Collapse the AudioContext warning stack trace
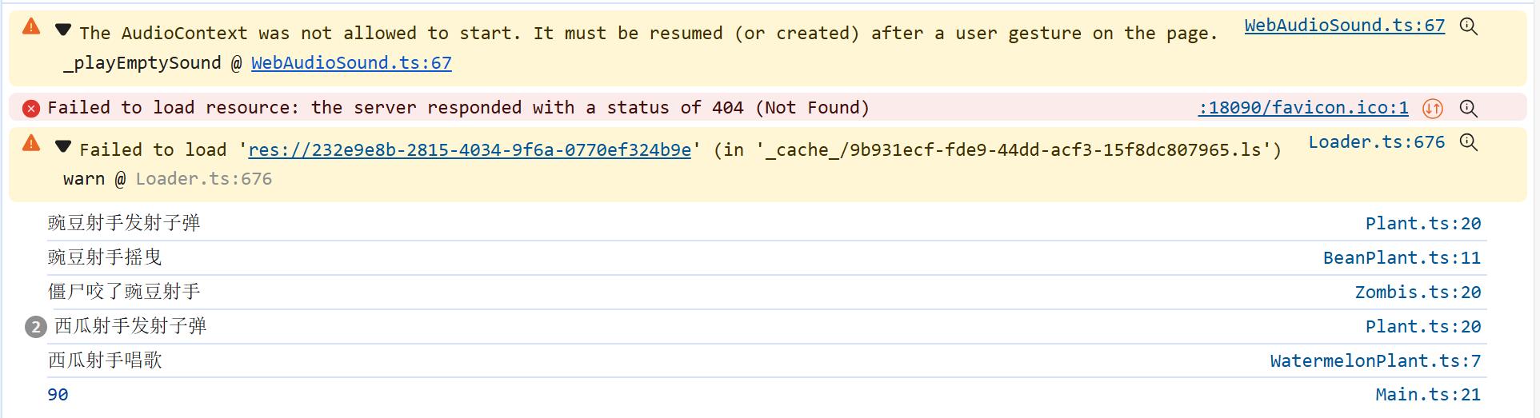 63,30
